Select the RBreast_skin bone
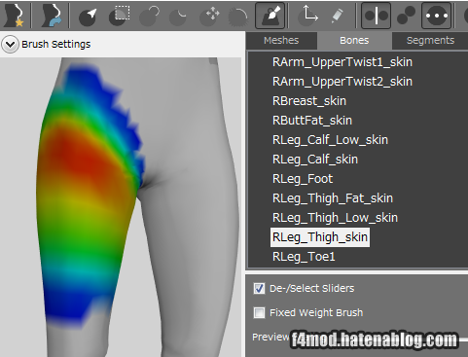Image resolution: width=468 pixels, height=357 pixels. (x=309, y=101)
